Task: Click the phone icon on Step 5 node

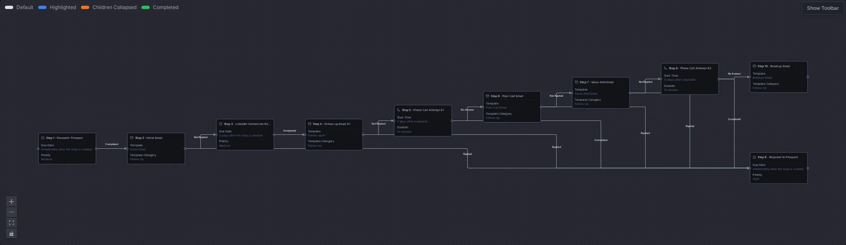Action: pos(398,110)
